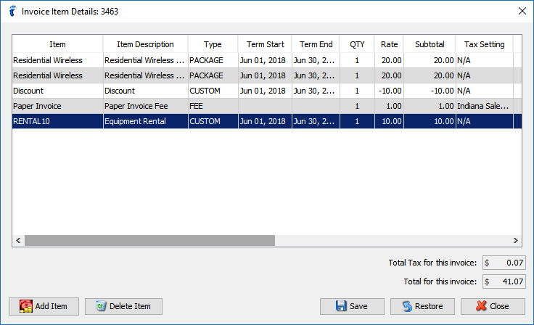Click the Discount description cell

coord(145,91)
